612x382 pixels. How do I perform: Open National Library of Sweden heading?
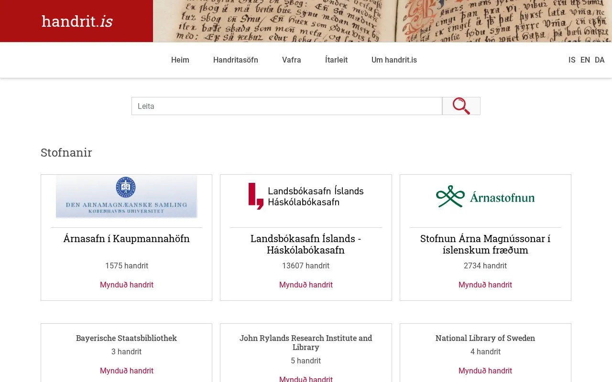tap(485, 338)
